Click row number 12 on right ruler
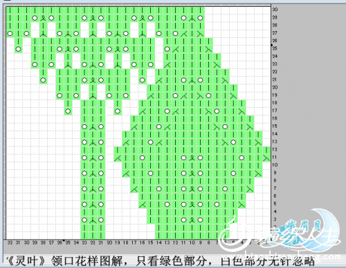This screenshot has width=346, height=268. pyautogui.click(x=275, y=149)
